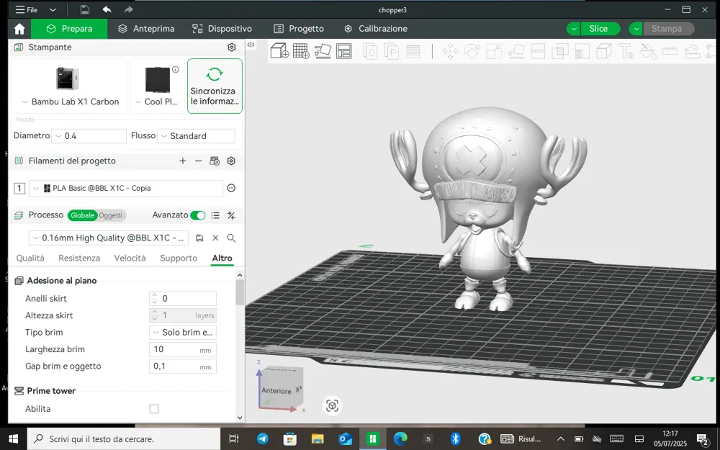This screenshot has height=450, width=720.
Task: Select the Assembly tool icon
Action: (x=692, y=51)
